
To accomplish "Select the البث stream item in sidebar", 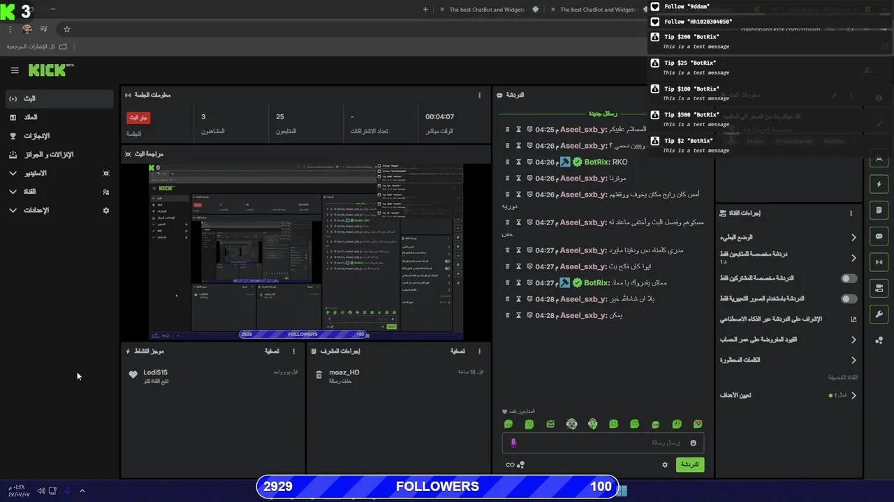I will tap(59, 99).
